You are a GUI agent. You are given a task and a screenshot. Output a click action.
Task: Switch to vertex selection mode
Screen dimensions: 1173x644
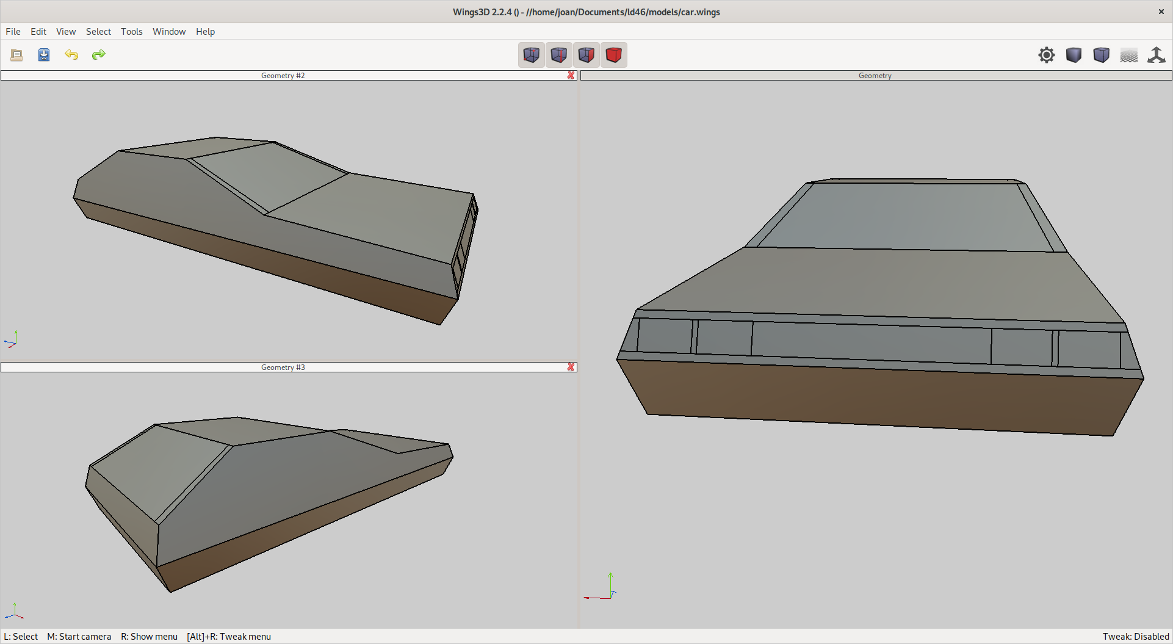pyautogui.click(x=532, y=55)
